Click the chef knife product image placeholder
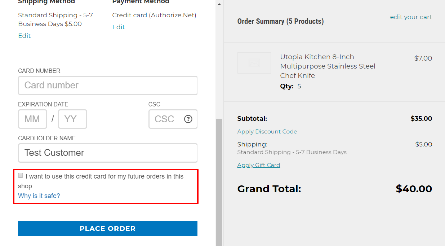445x246 pixels. 254,63
